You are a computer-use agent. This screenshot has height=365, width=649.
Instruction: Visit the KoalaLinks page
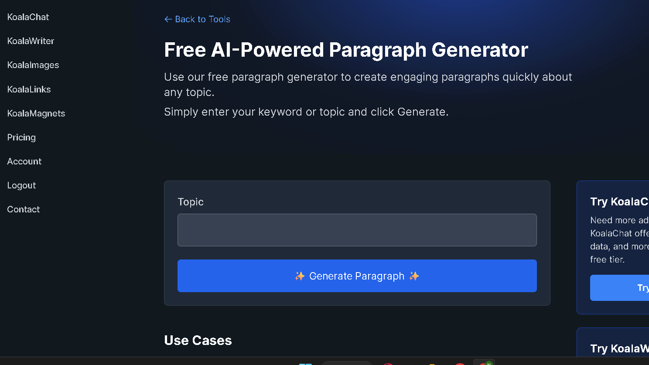coord(29,89)
